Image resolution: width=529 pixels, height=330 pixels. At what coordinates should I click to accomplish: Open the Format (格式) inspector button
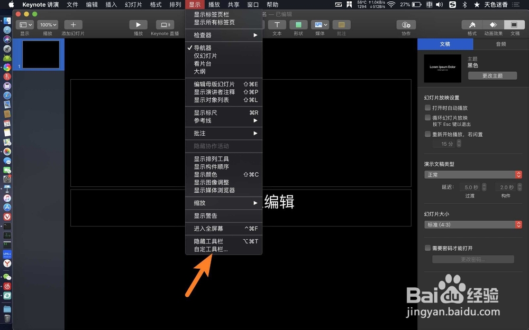pyautogui.click(x=472, y=25)
